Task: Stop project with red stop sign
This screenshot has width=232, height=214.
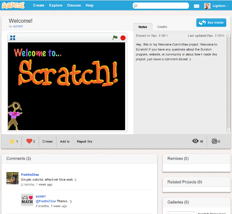Action: point(123,38)
